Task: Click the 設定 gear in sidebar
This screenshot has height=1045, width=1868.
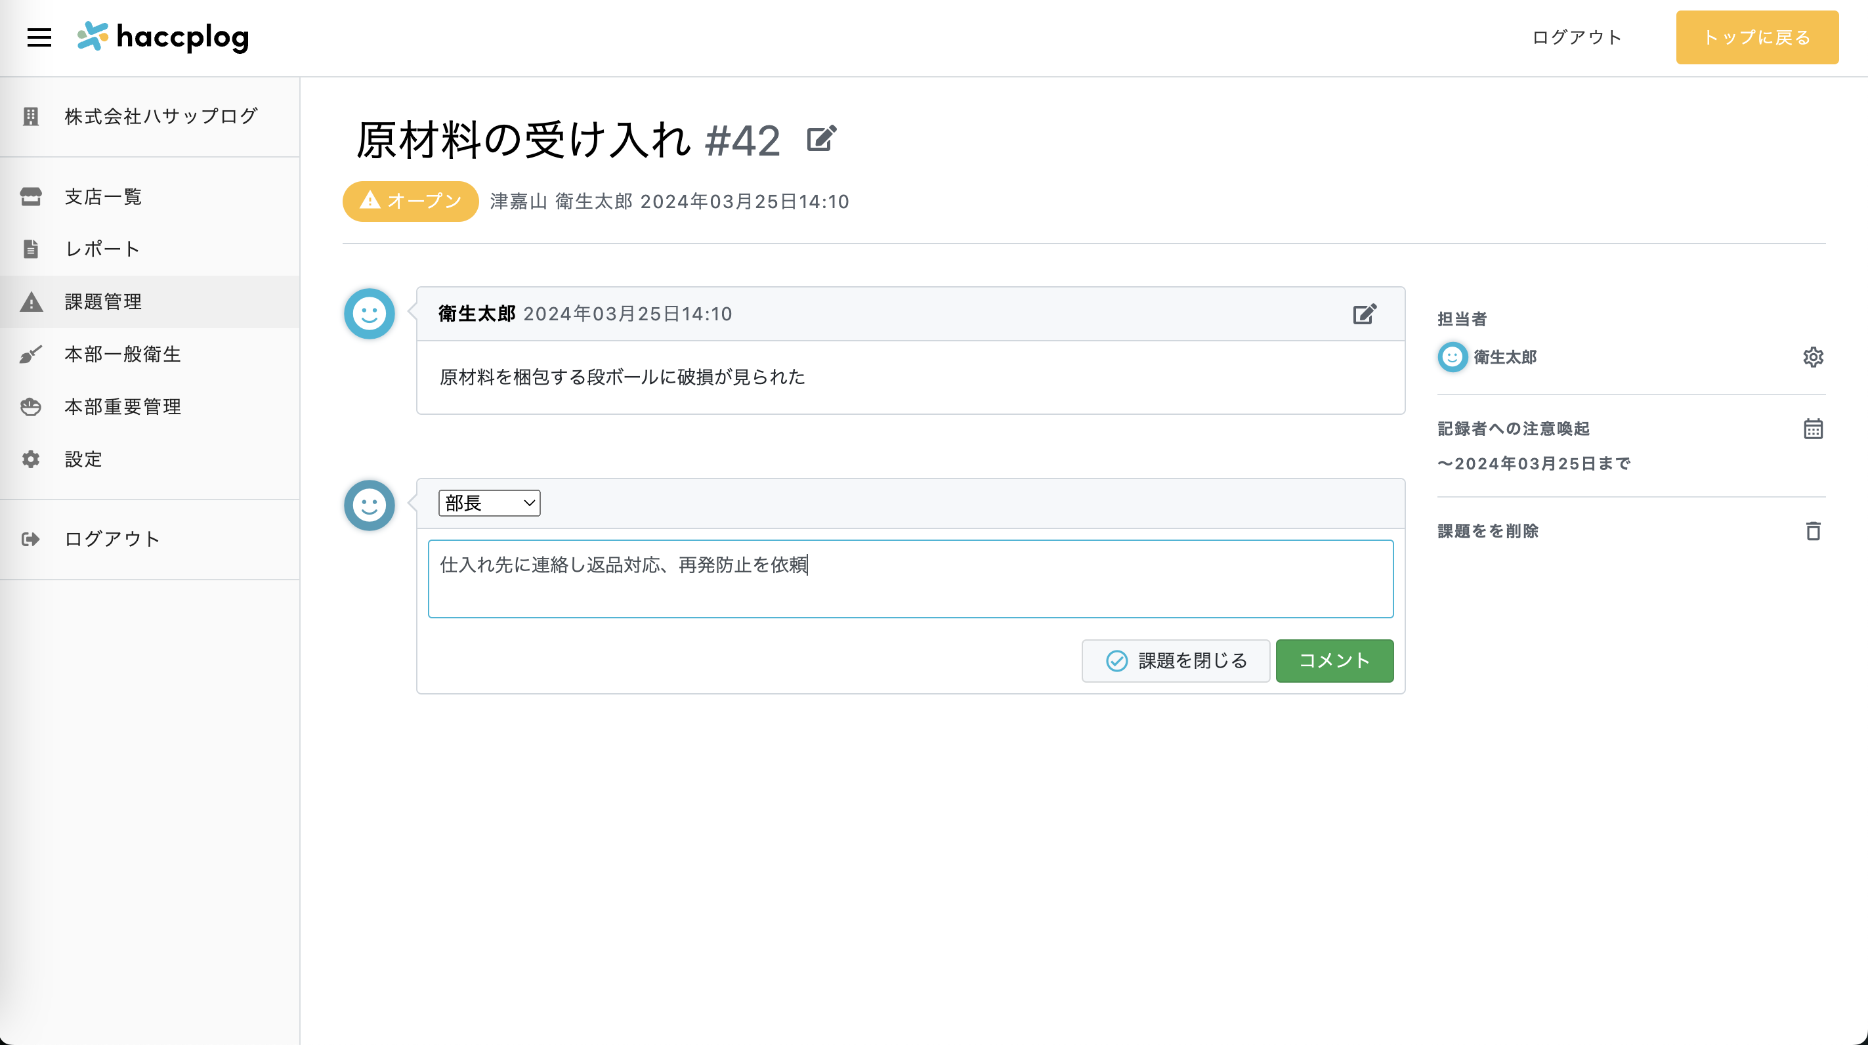Action: tap(32, 459)
